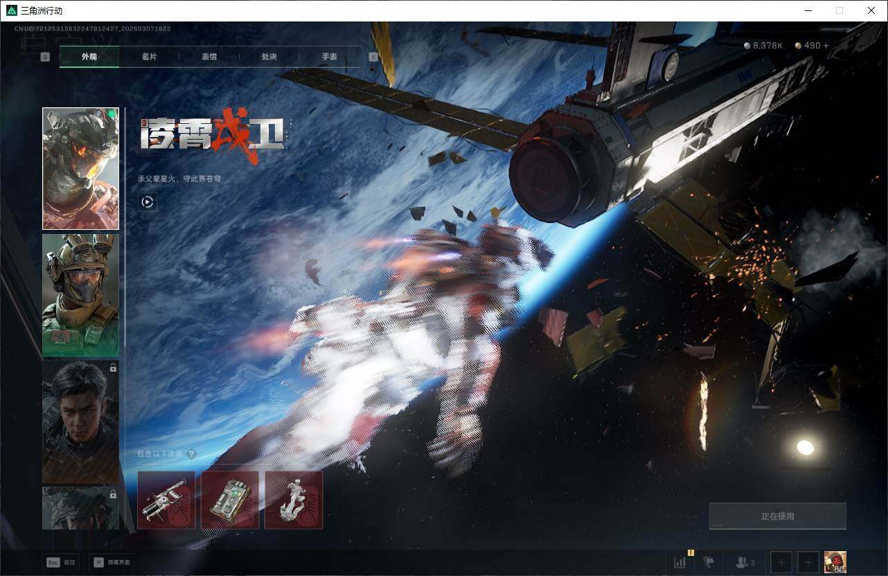Click the plus to add gold currency
The width and height of the screenshot is (888, 576).
coord(826,46)
